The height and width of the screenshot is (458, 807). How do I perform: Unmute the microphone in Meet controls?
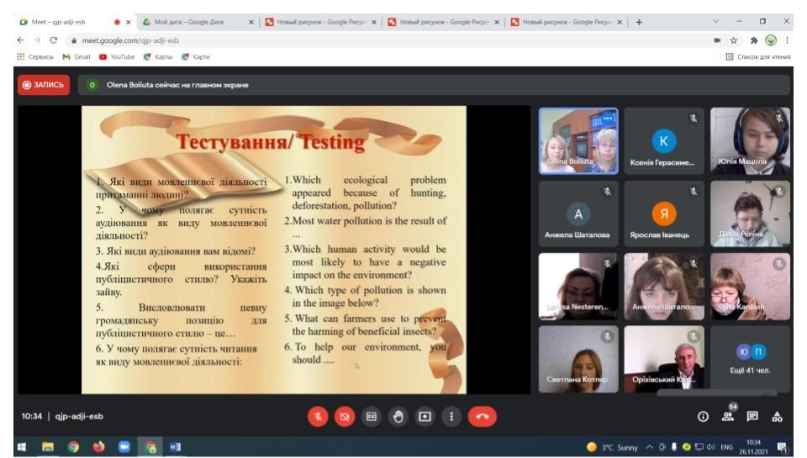[x=318, y=416]
